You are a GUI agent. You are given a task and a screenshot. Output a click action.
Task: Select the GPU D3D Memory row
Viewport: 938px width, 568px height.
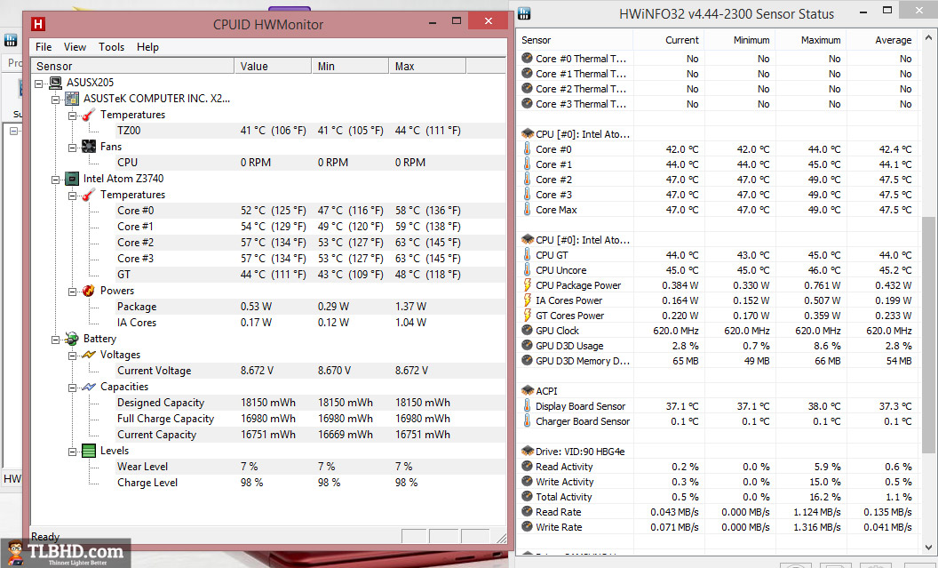pyautogui.click(x=718, y=360)
